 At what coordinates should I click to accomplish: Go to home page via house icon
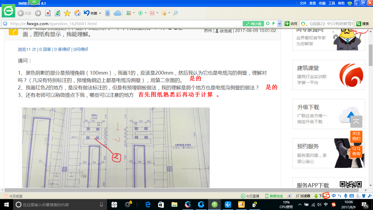click(77, 13)
